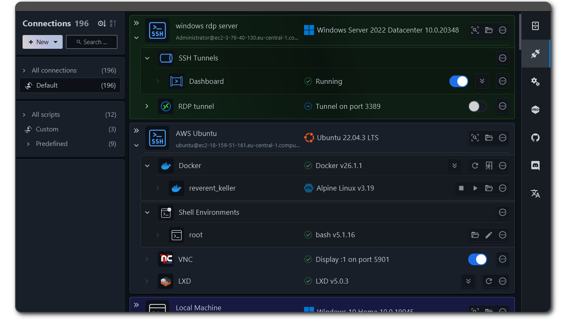Refresh the Docker entry
This screenshot has height=319, width=568.
tap(475, 166)
